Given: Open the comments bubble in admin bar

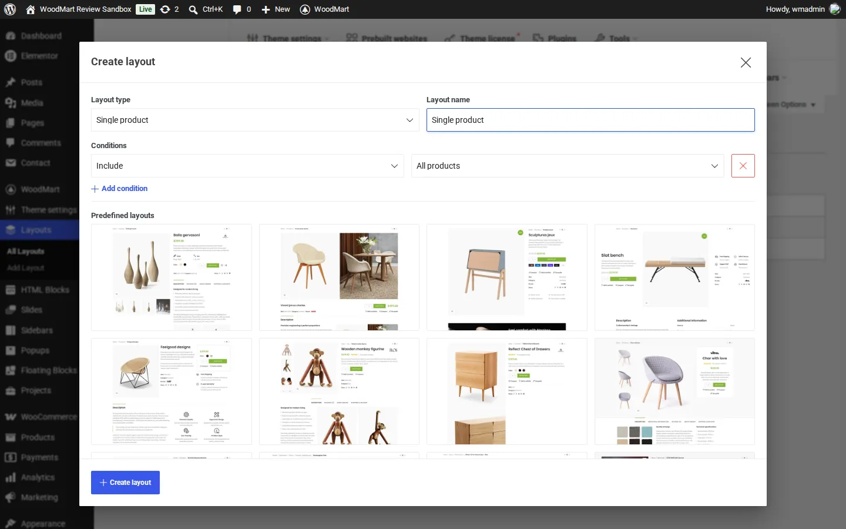Looking at the screenshot, I should click(242, 9).
